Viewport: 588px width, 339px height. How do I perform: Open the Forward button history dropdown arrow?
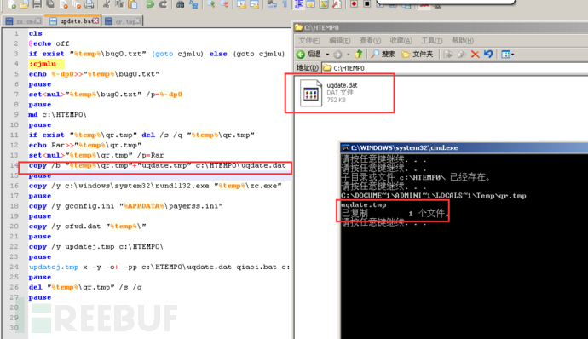[349, 55]
